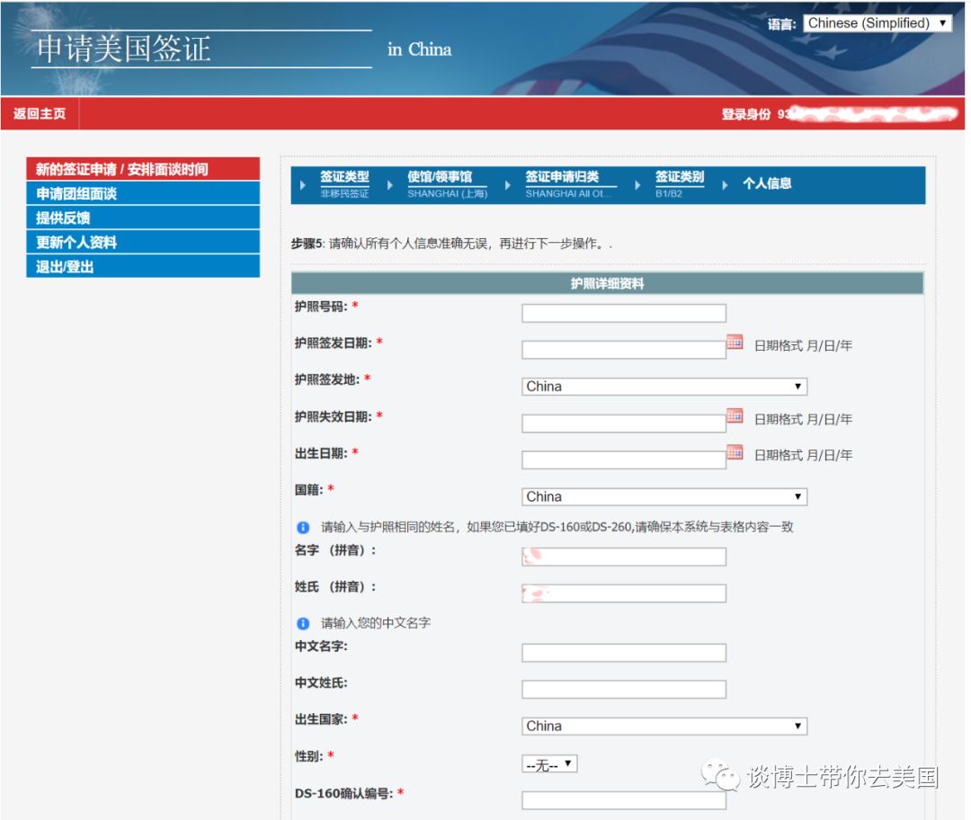Go back to the 签证类型 step
971x820 pixels.
pyautogui.click(x=348, y=177)
